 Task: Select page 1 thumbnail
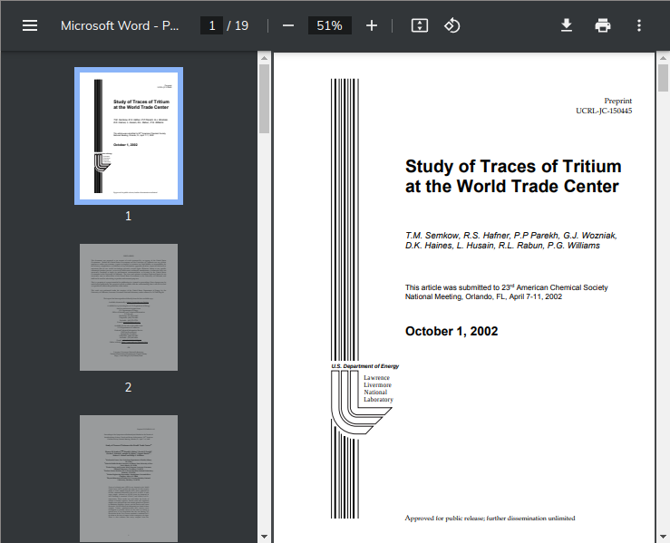point(129,136)
